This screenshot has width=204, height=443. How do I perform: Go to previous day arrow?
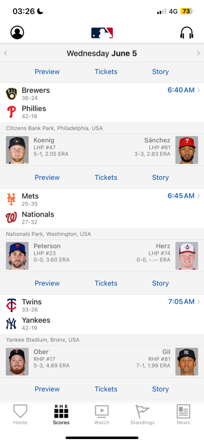click(5, 53)
